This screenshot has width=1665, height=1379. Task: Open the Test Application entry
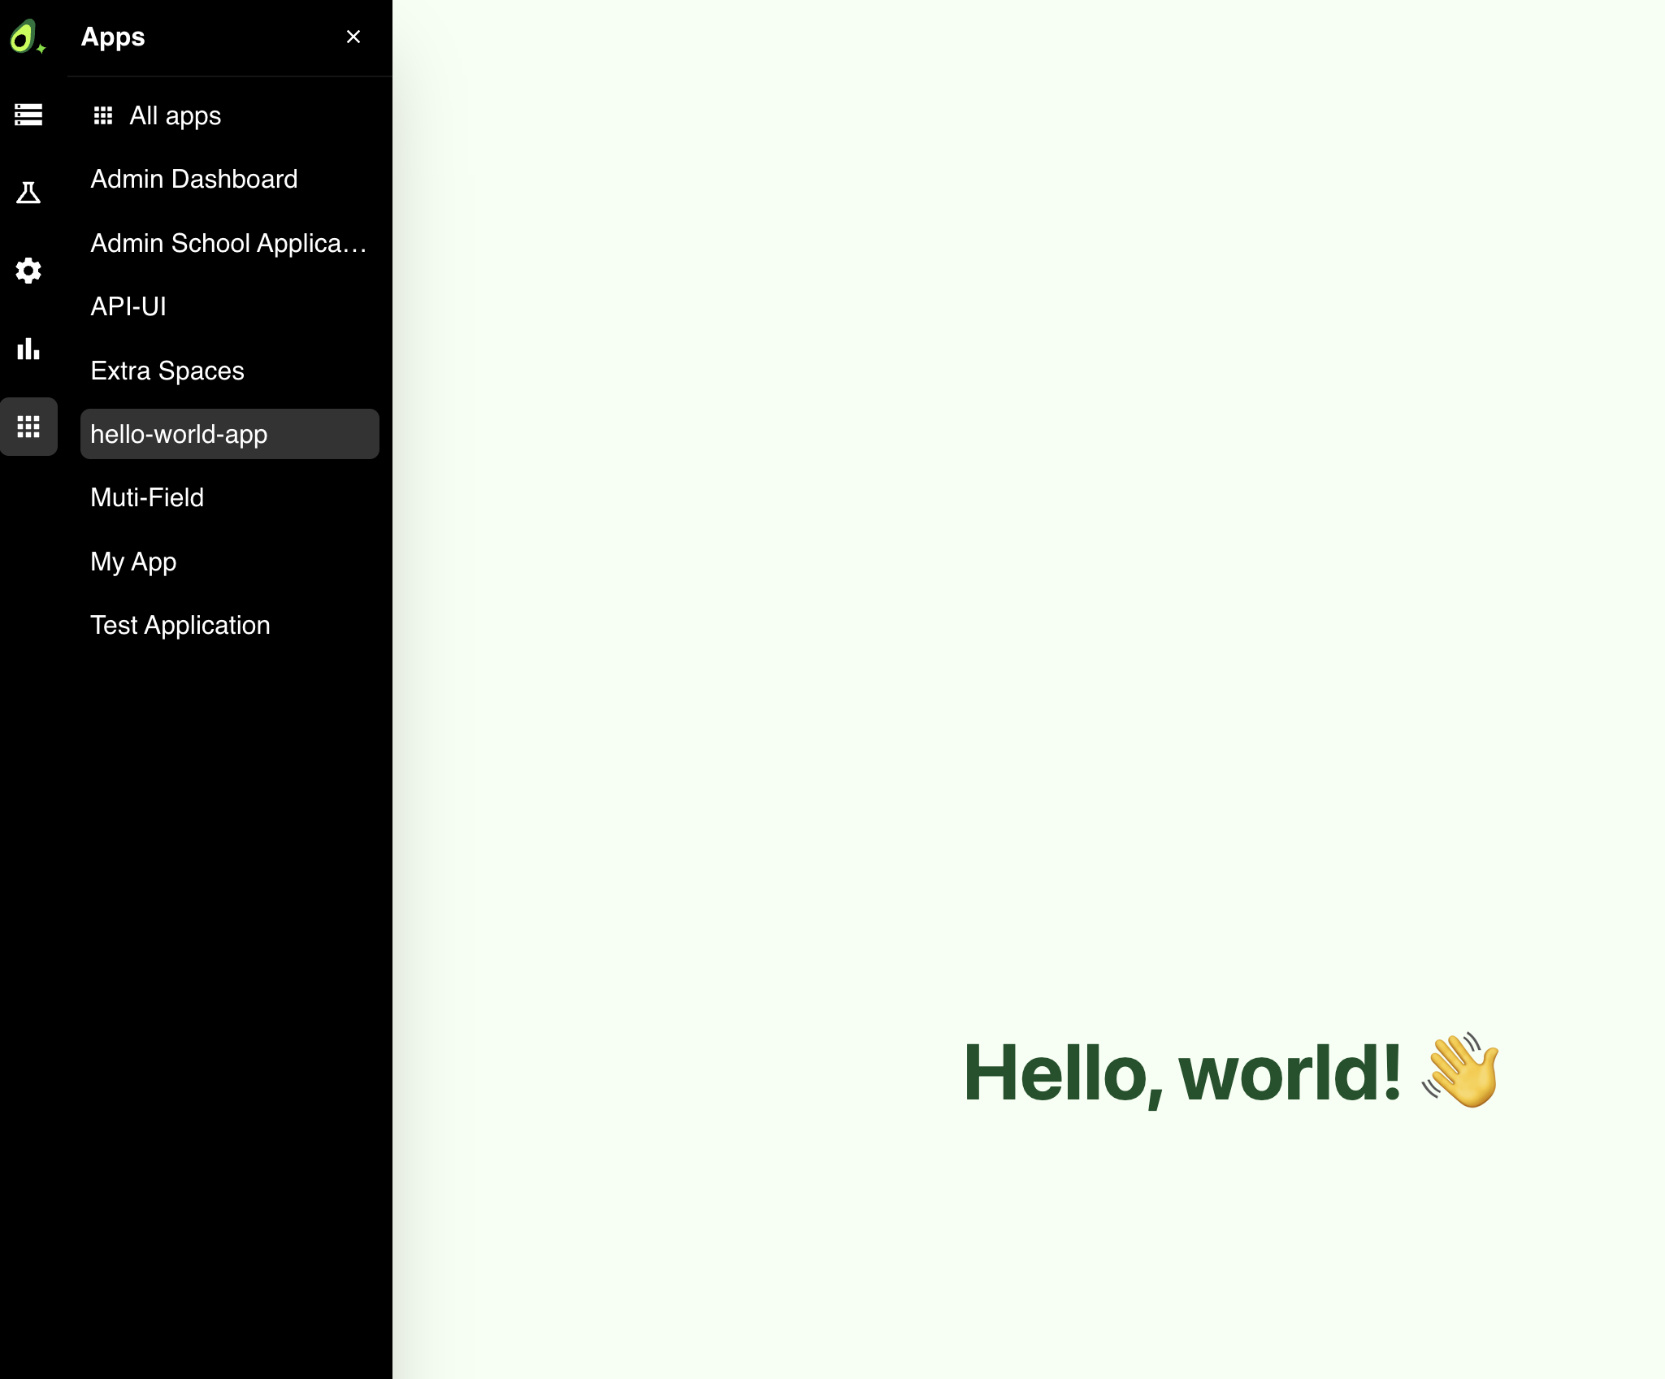[230, 625]
